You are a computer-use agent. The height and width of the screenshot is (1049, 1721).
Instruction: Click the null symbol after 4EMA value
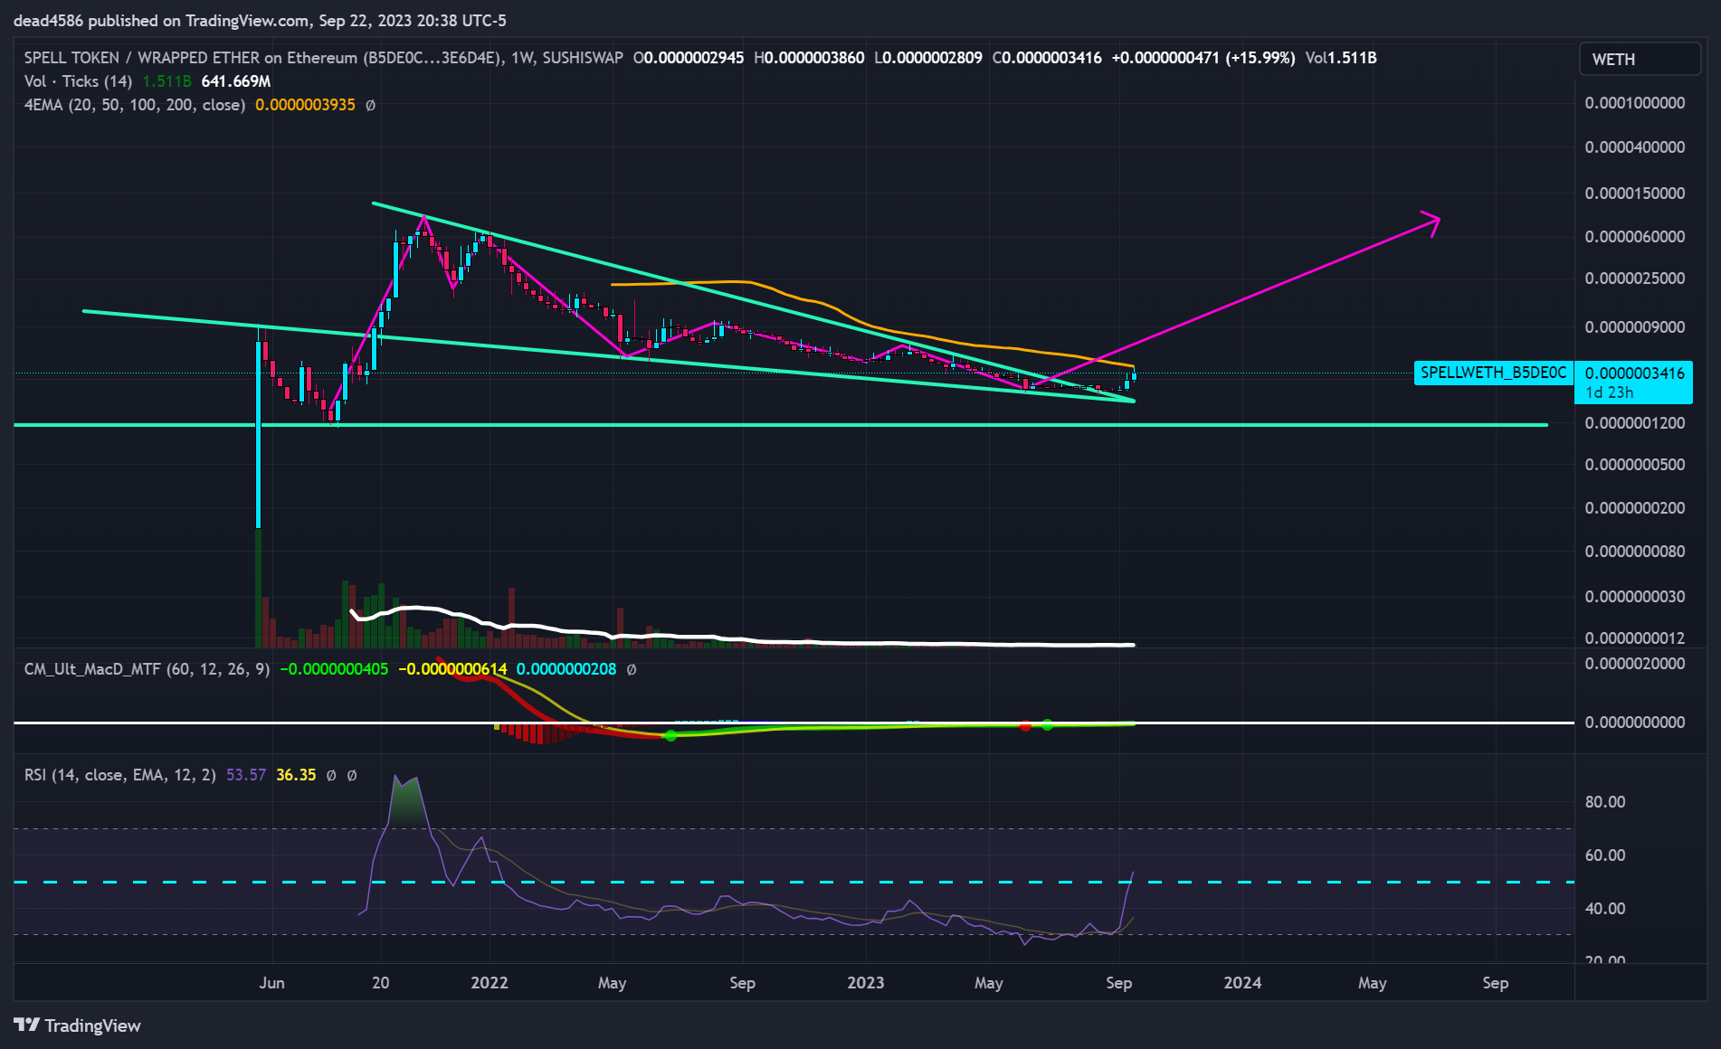pos(370,105)
